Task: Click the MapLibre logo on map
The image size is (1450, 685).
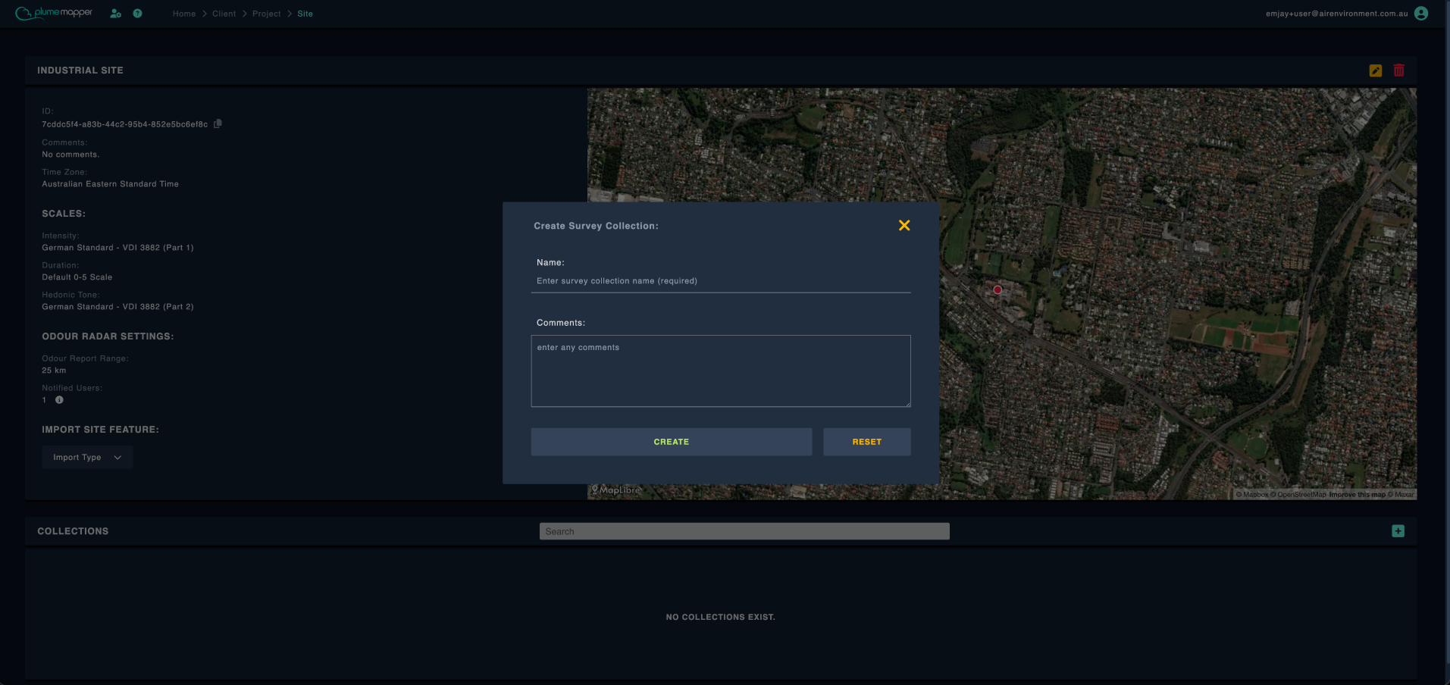Action: point(616,490)
